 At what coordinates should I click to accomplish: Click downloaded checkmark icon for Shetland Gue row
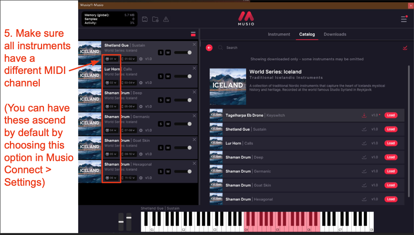pyautogui.click(x=364, y=129)
